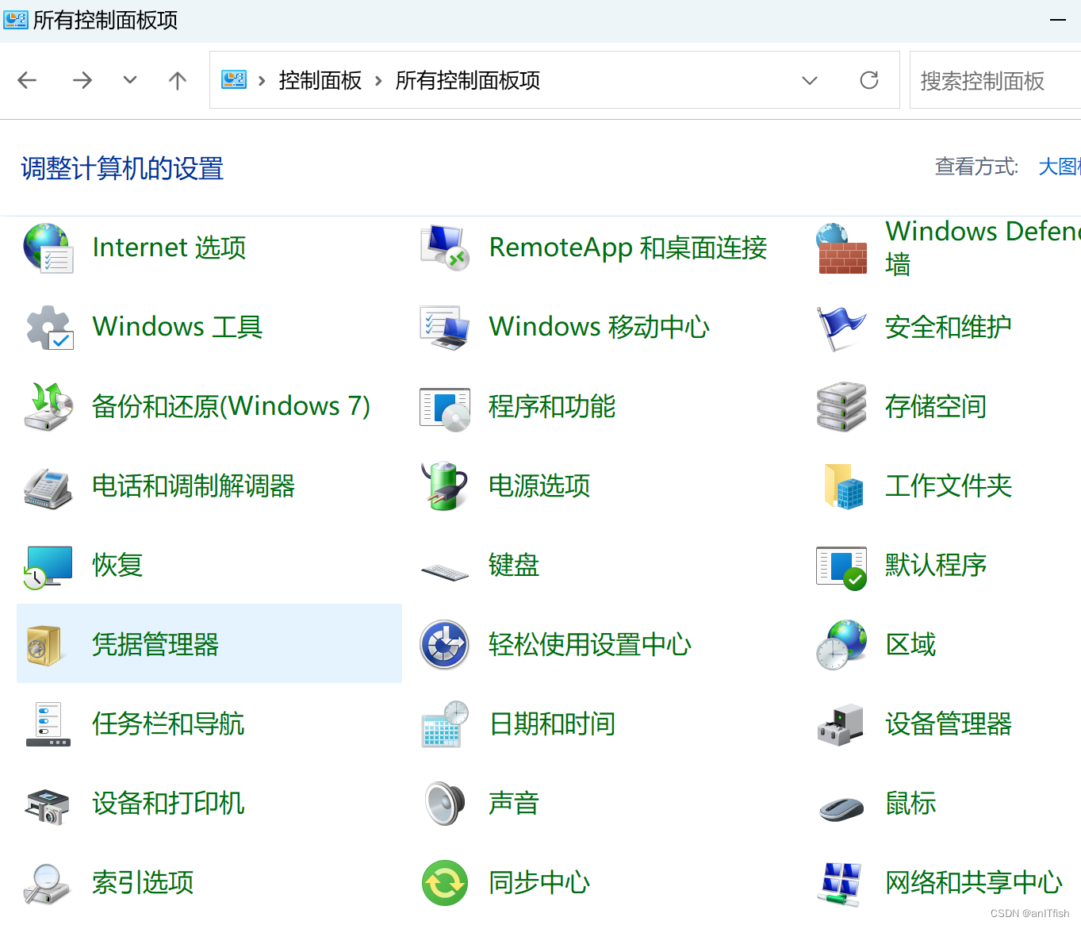Open the Windows 工具 gear icon
The height and width of the screenshot is (925, 1081).
point(48,328)
